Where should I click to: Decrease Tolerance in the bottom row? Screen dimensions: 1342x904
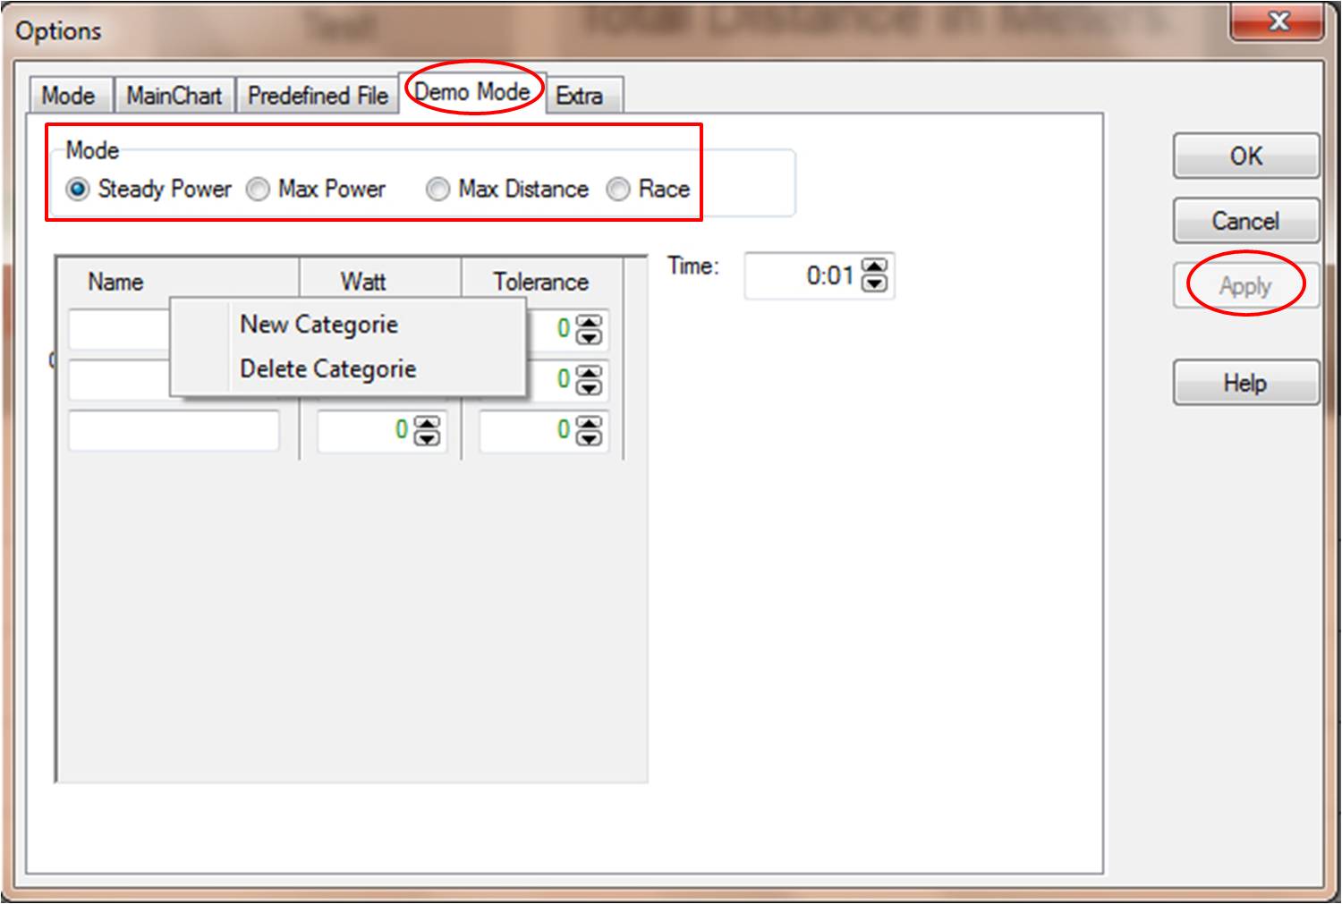click(589, 439)
